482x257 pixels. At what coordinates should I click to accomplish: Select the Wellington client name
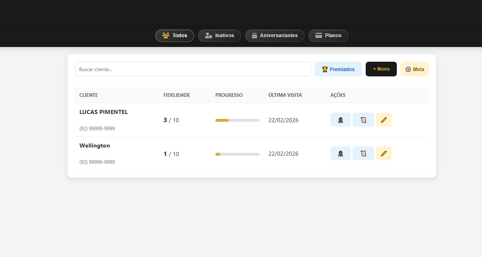pyautogui.click(x=95, y=145)
